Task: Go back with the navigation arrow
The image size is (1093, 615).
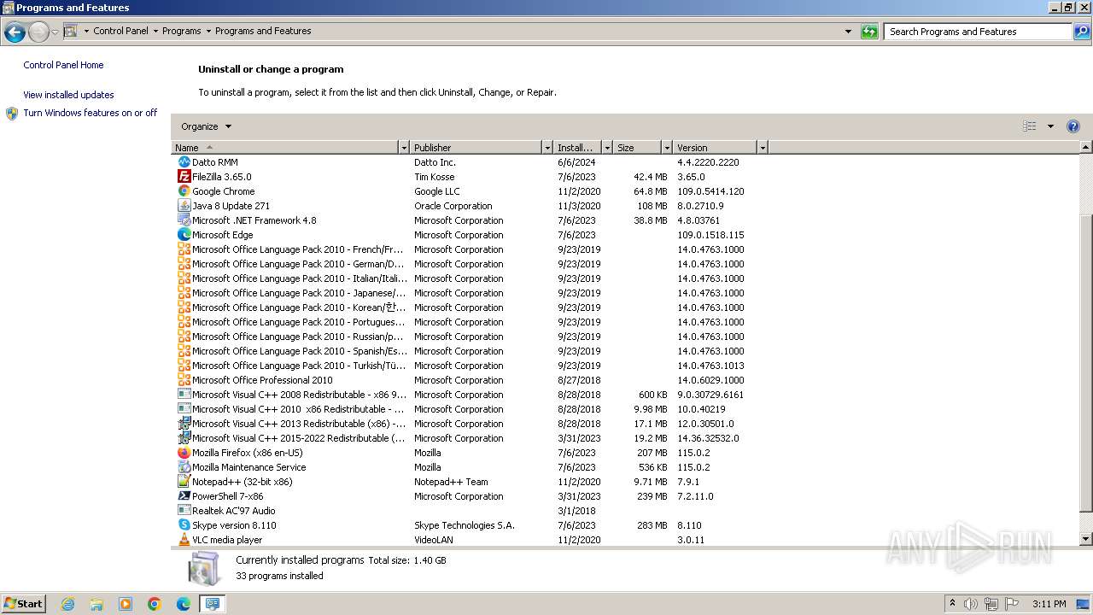Action: (15, 32)
